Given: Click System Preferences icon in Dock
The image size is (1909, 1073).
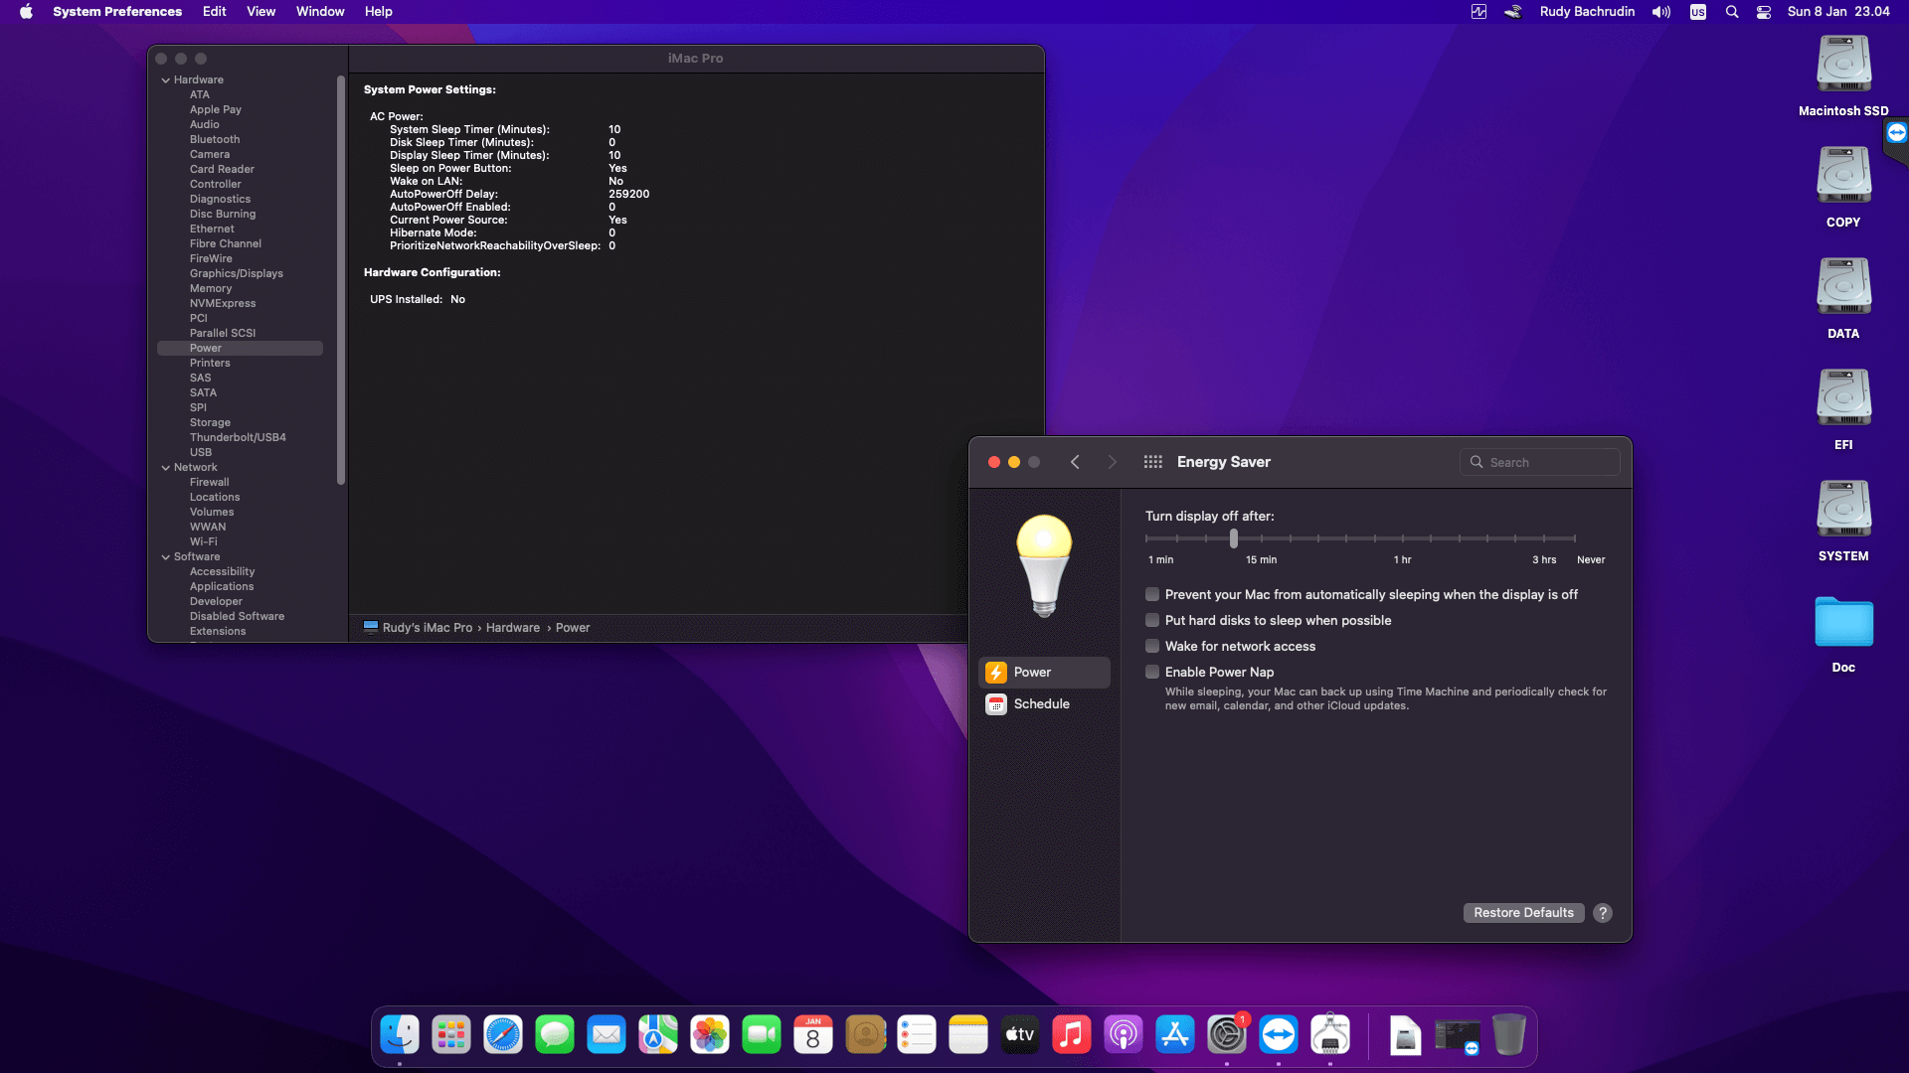Looking at the screenshot, I should pyautogui.click(x=1227, y=1035).
